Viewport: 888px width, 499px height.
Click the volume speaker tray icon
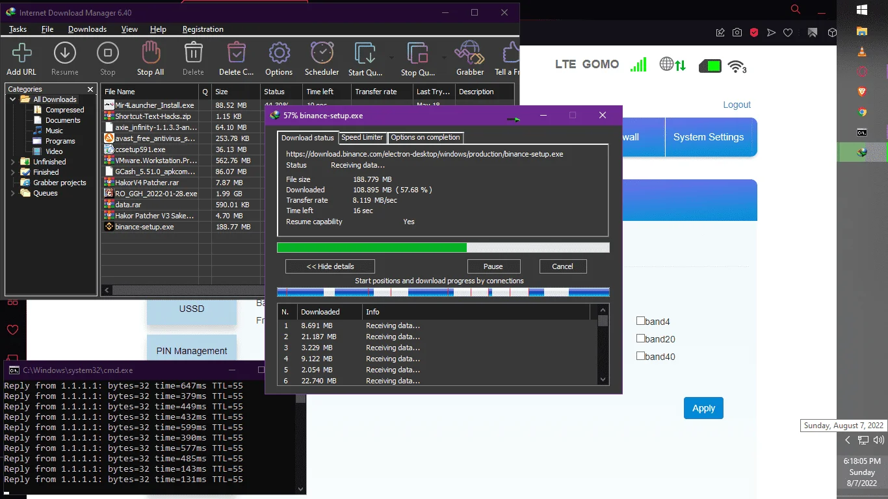879,440
